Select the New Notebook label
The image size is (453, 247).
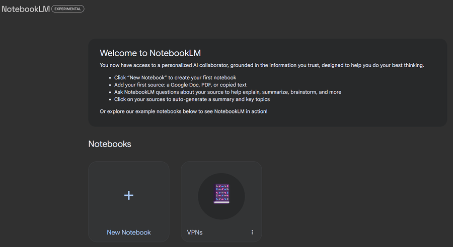click(x=129, y=232)
